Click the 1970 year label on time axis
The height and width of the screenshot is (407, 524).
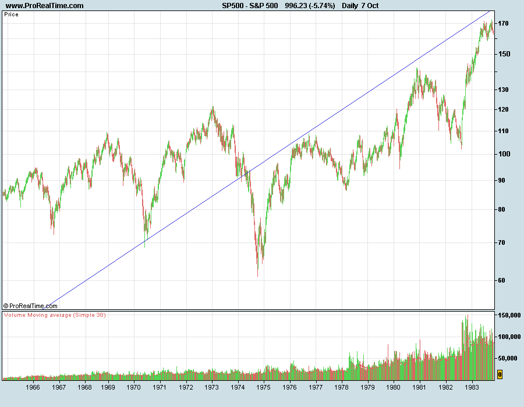click(x=134, y=387)
